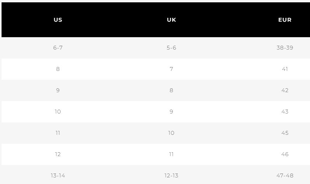310x184 pixels.
Task: Click the US size 8 cell
Action: pyautogui.click(x=58, y=69)
